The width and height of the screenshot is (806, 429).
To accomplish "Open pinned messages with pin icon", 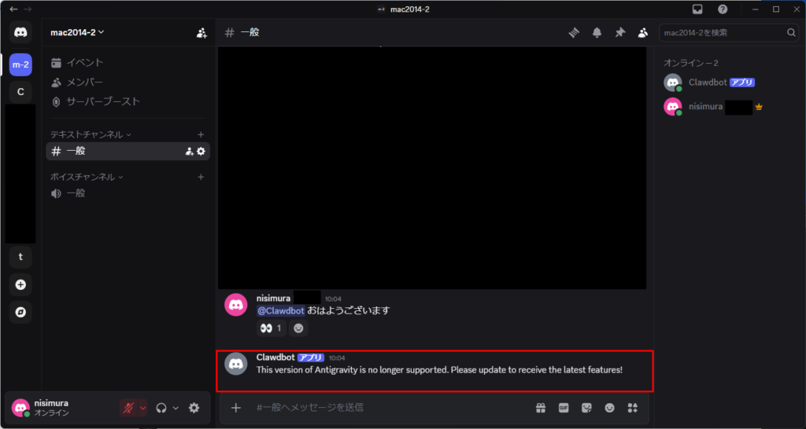I will [619, 32].
